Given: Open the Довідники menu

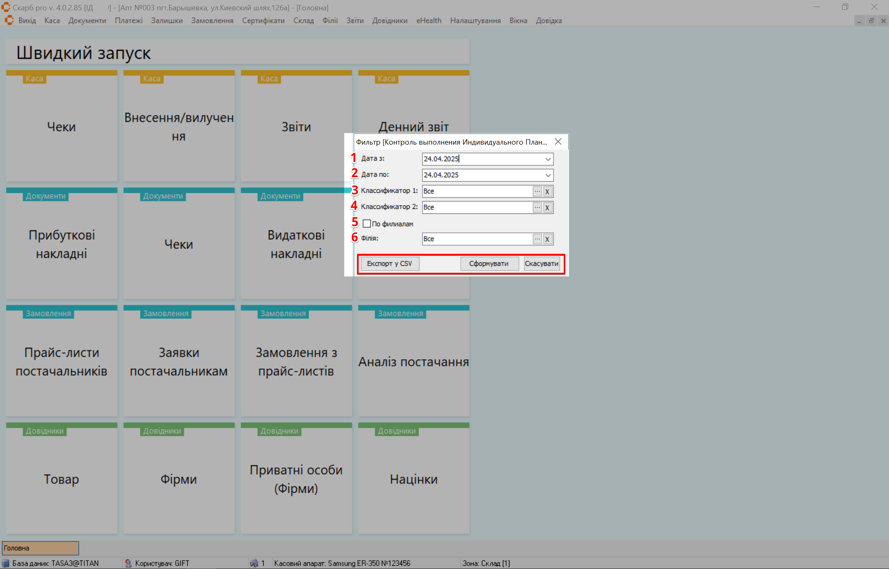Looking at the screenshot, I should coord(390,21).
